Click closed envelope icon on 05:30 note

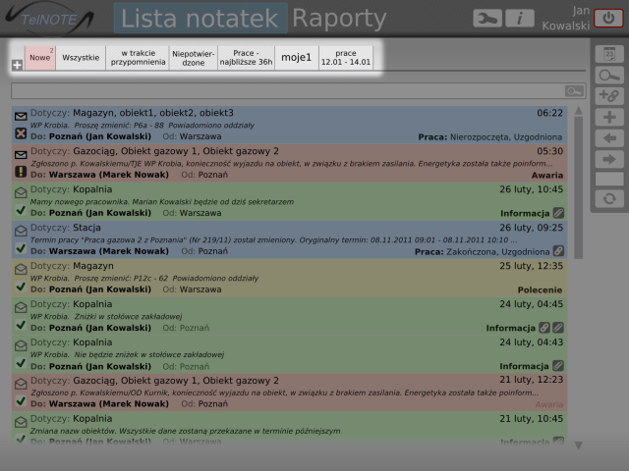click(x=21, y=154)
